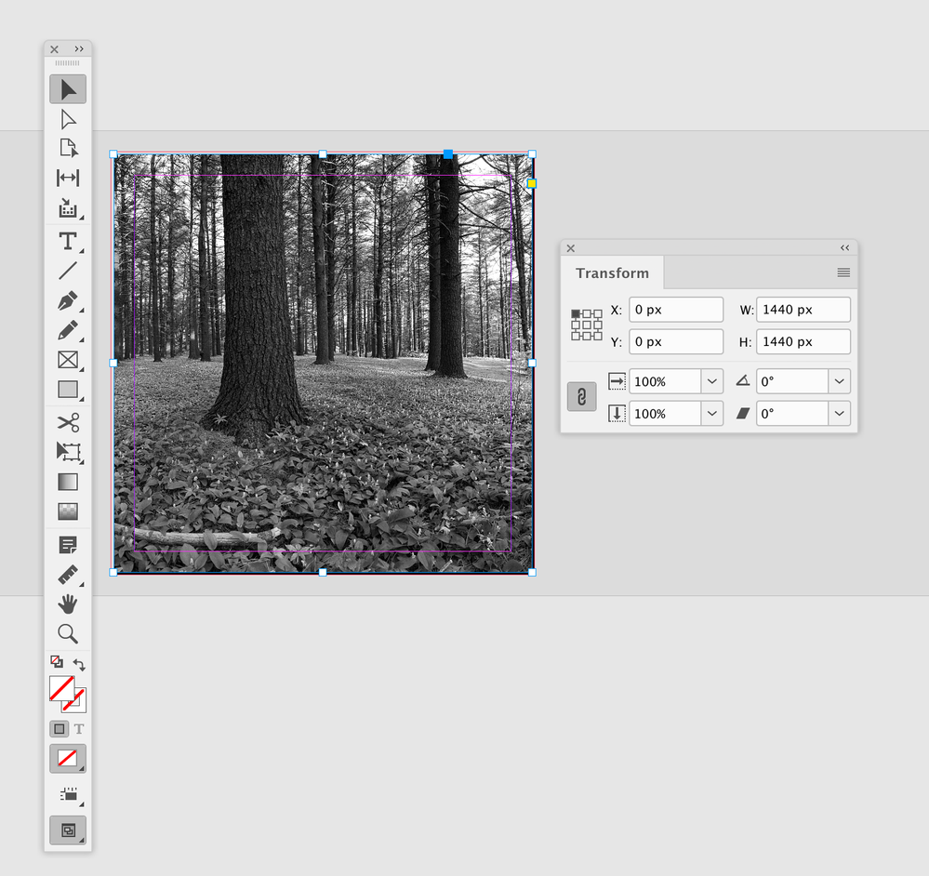Click the blue anchored object control square
This screenshot has height=876, width=929.
point(448,154)
